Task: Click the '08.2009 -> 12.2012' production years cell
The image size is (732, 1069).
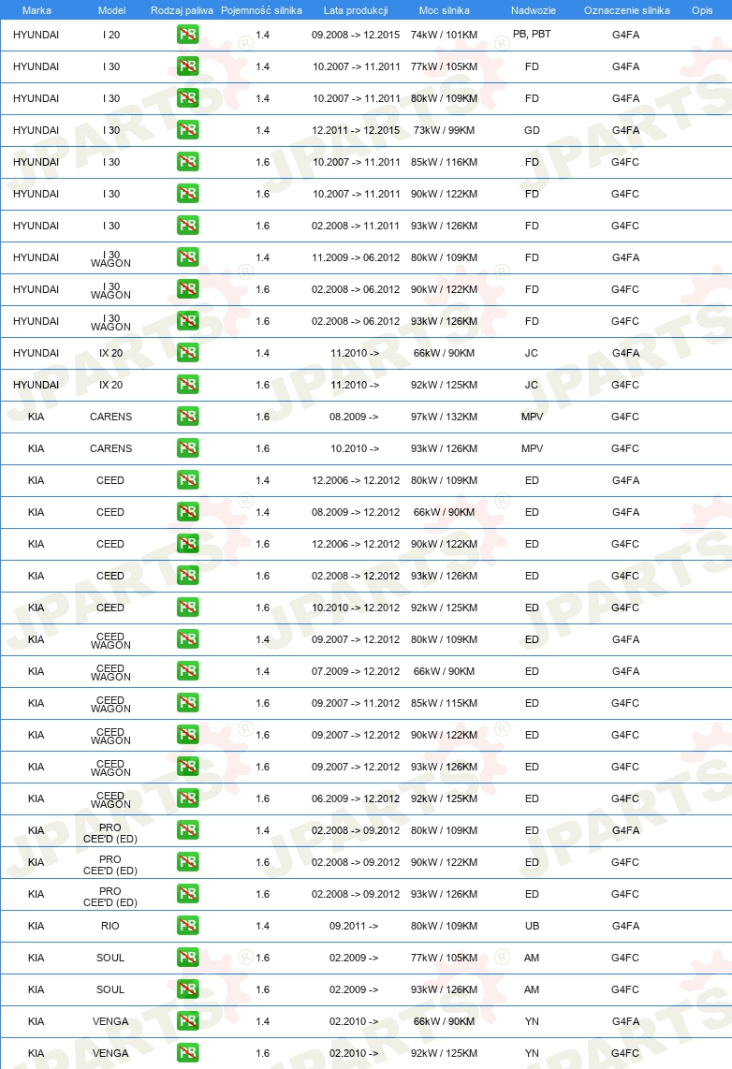Action: pos(356,512)
